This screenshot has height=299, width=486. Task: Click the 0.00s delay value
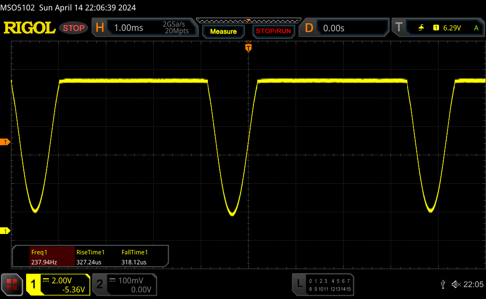(x=334, y=28)
